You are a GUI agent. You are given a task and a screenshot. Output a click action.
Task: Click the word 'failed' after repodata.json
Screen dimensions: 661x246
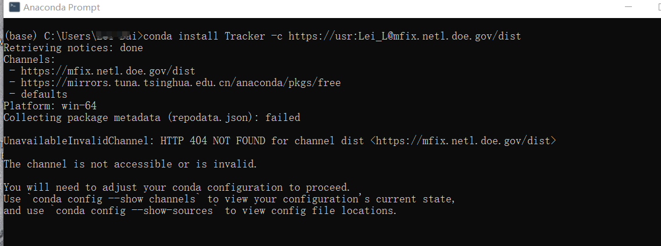pyautogui.click(x=283, y=117)
